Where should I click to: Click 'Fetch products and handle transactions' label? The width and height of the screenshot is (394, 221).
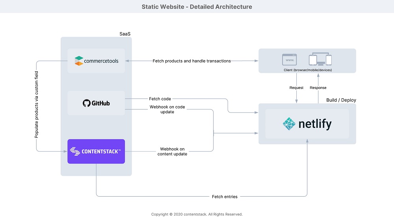pyautogui.click(x=192, y=61)
